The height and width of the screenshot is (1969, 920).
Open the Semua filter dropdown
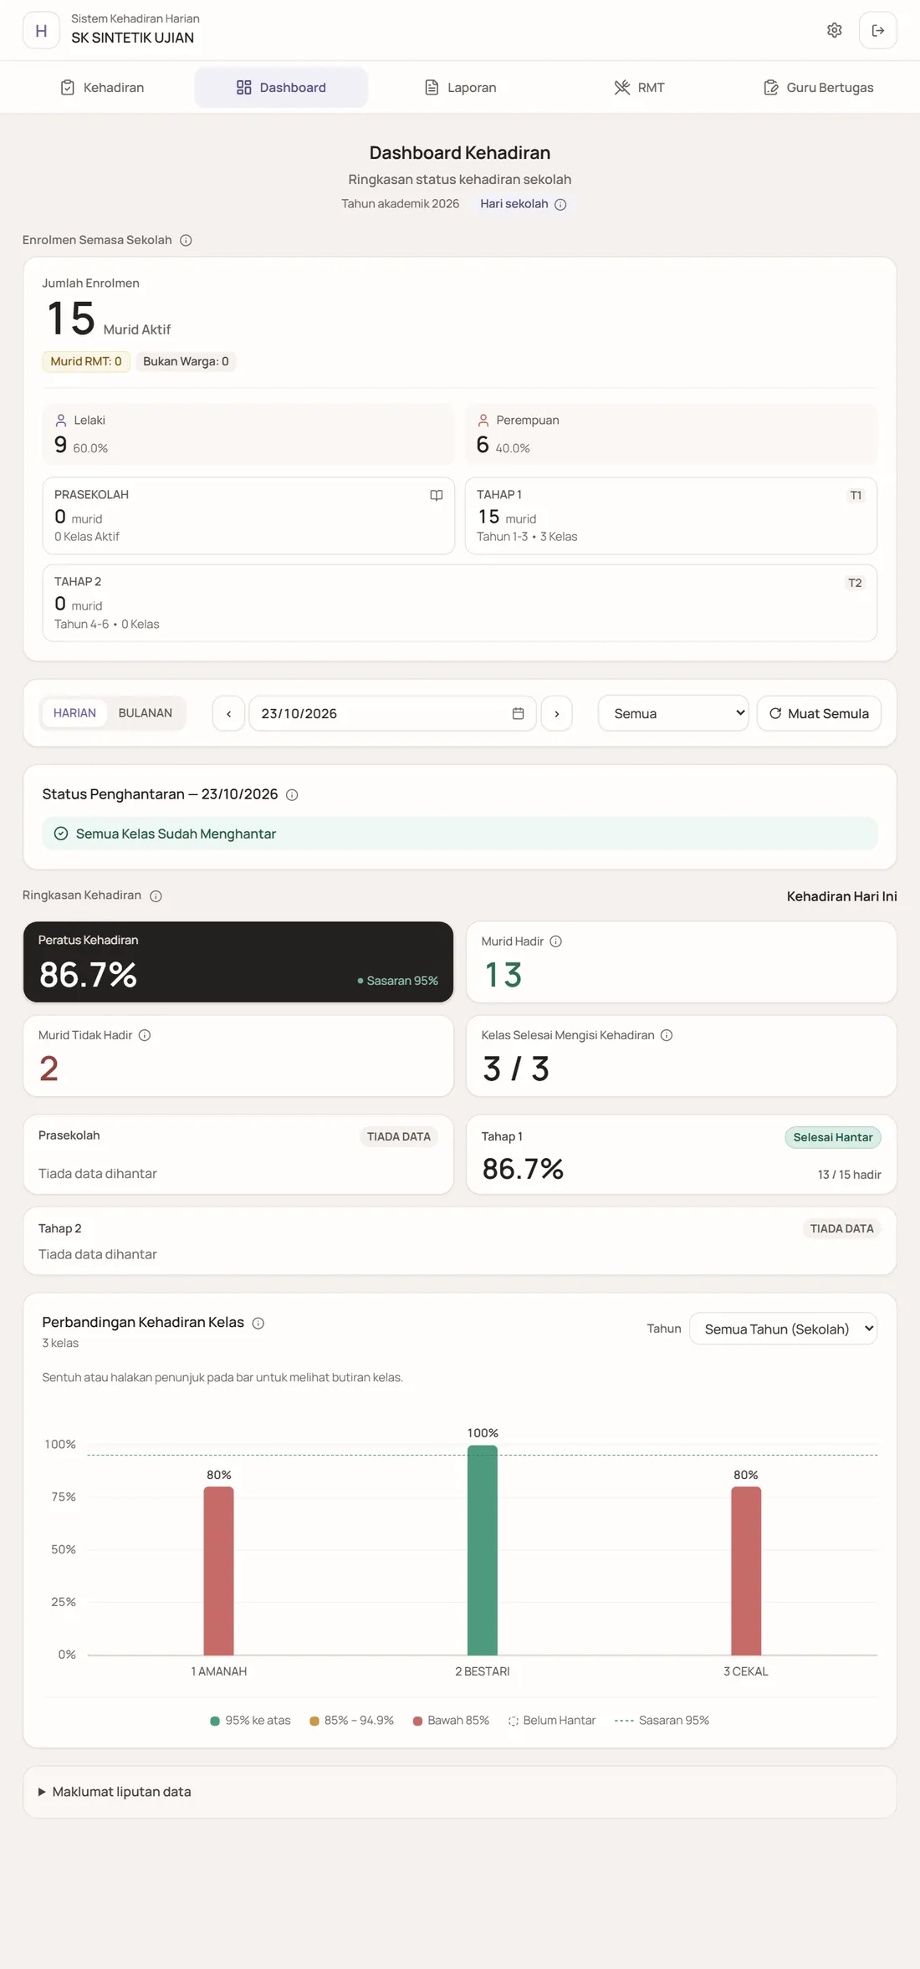pos(673,713)
